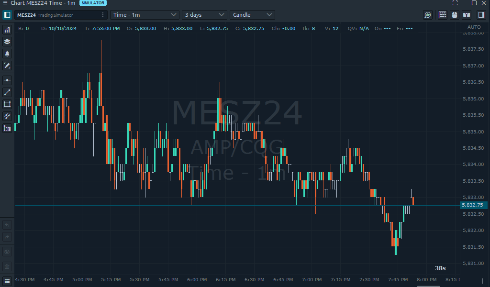490x287 pixels.
Task: Click the AUTO price scale button
Action: pos(474,27)
